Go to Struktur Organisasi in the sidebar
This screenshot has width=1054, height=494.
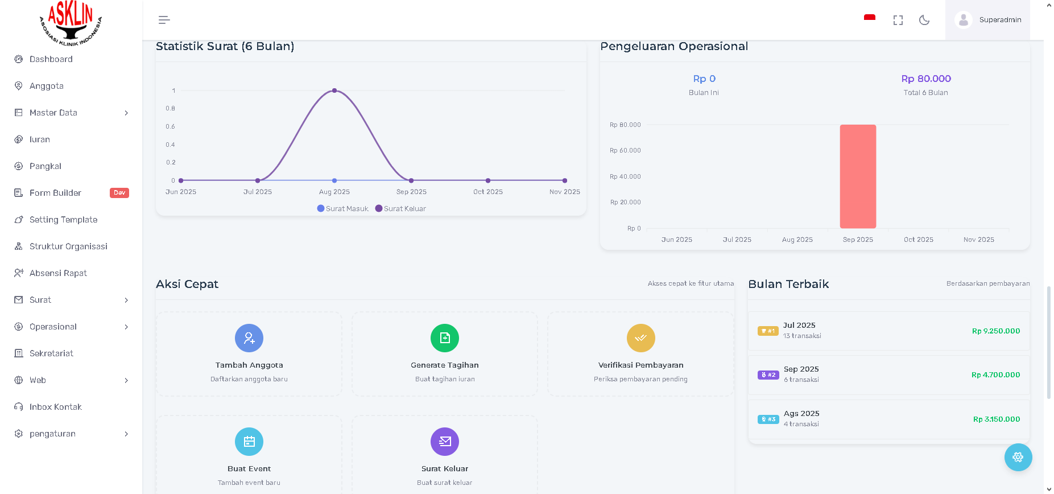[x=68, y=246]
